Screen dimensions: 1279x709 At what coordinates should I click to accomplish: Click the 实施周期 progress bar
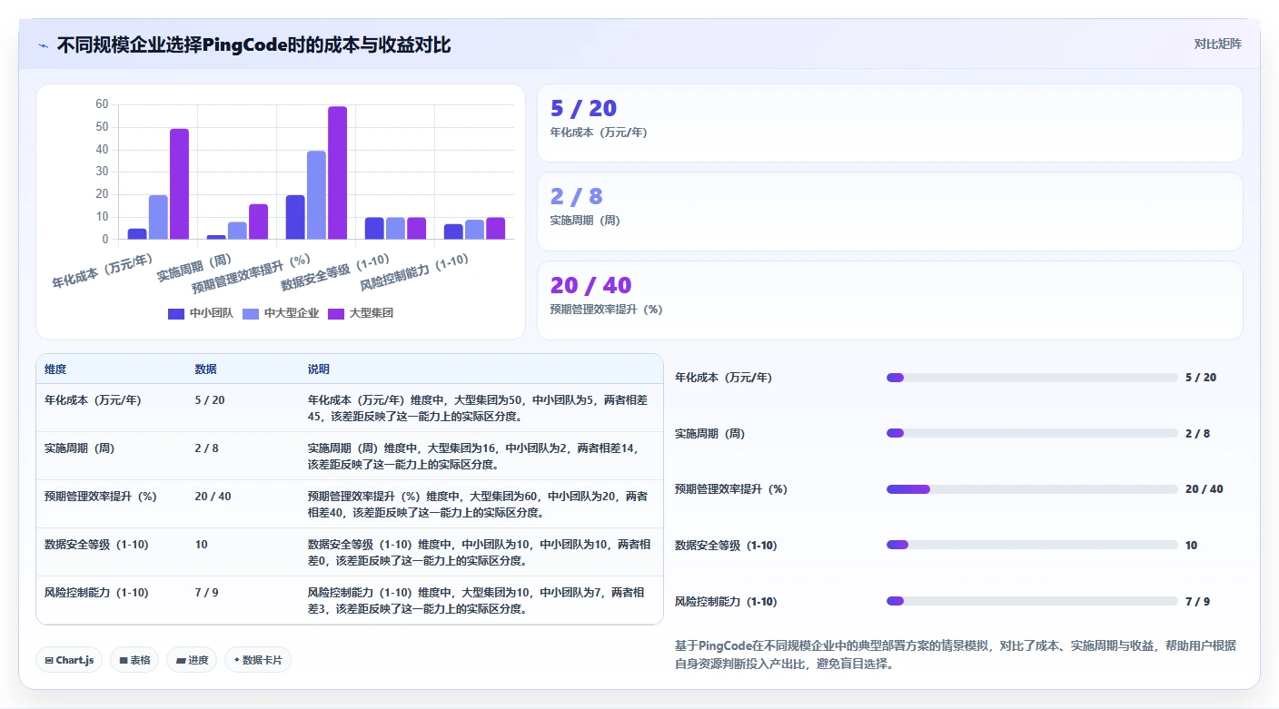(1032, 433)
